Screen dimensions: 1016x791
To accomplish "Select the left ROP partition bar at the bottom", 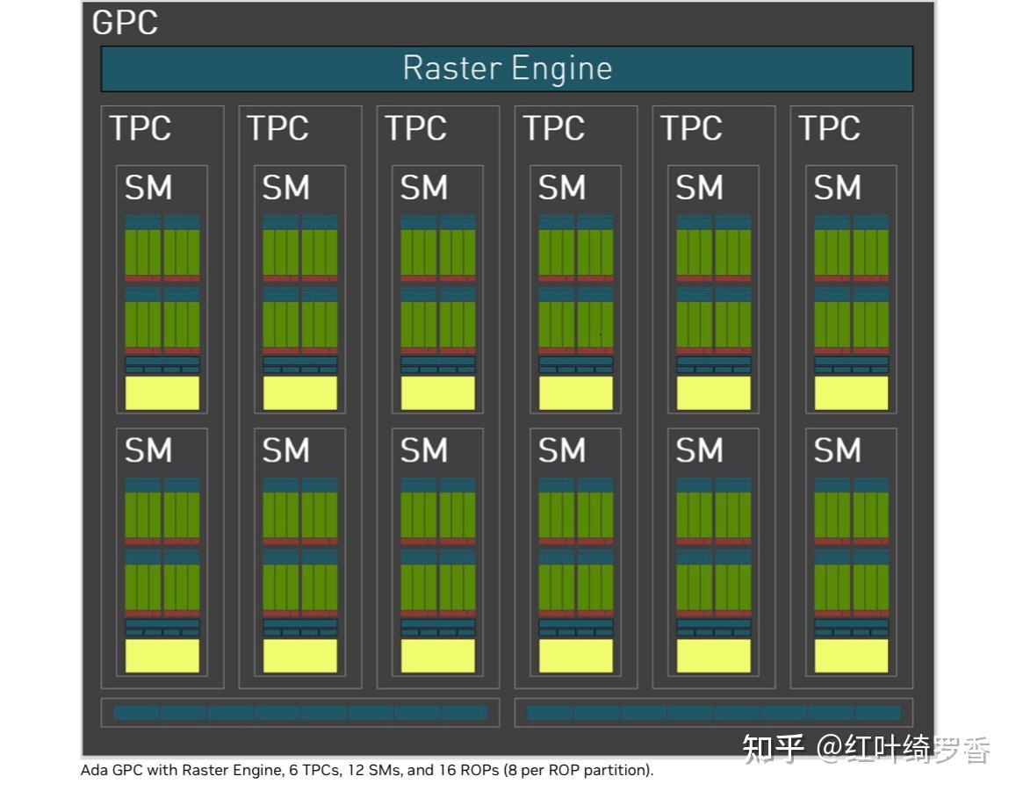I will click(x=302, y=713).
